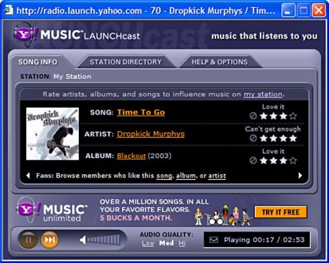329x263 pixels.
Task: Open the Help & Options tab
Action: (220, 62)
